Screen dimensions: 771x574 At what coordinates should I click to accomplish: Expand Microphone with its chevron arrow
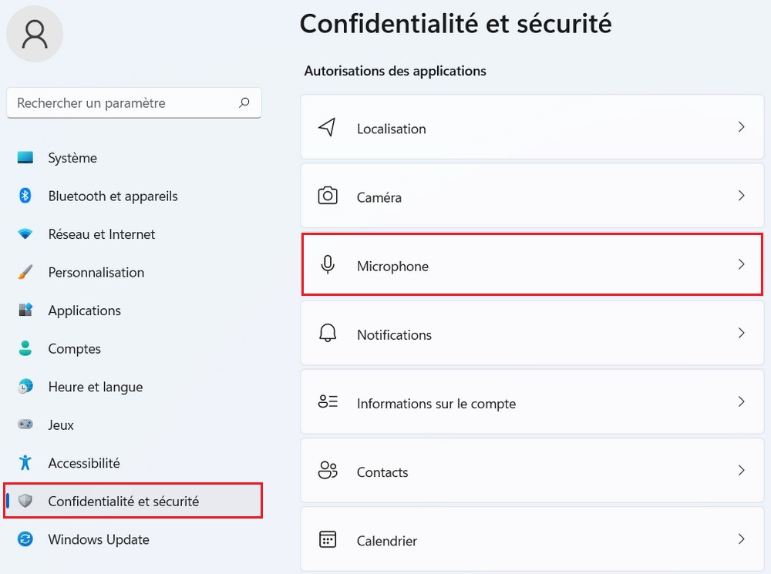741,264
